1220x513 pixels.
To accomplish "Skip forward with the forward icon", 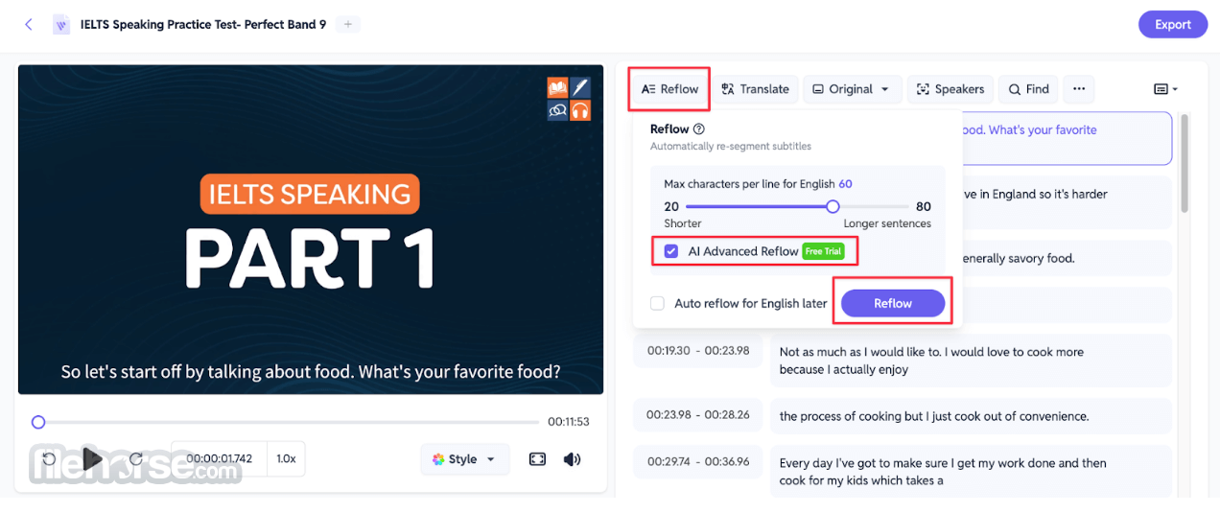I will click(135, 459).
